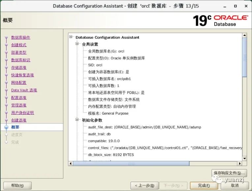Image resolution: width=252 pixels, height=191 pixels.
Task: Click the 初始化参数 section label
Action: tap(92, 121)
